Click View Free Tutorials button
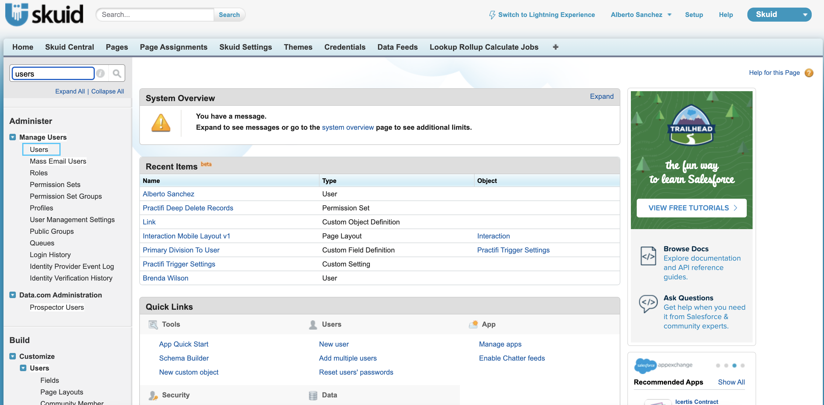Image resolution: width=824 pixels, height=405 pixels. 691,208
